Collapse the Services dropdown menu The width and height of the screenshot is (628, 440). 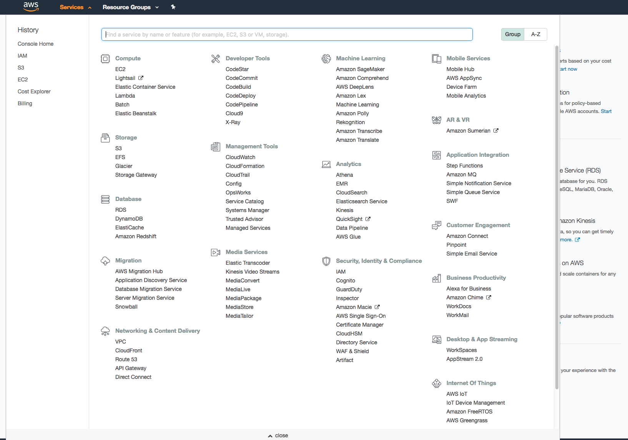[x=75, y=7]
